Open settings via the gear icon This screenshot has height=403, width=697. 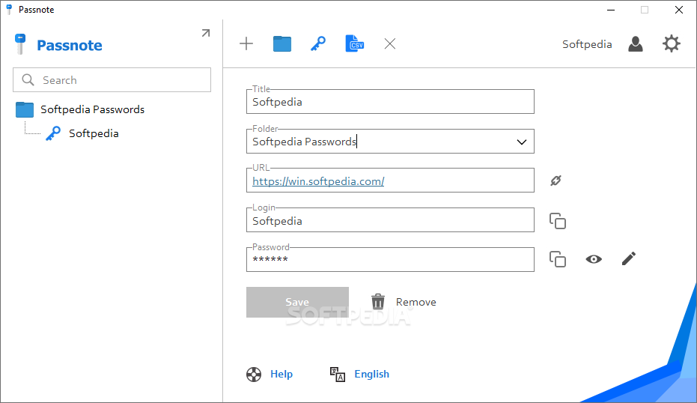click(x=672, y=43)
